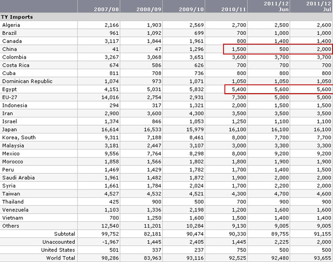Image resolution: width=333 pixels, height=262 pixels.
Task: Click the TY Imports section heading
Action: click(17, 17)
